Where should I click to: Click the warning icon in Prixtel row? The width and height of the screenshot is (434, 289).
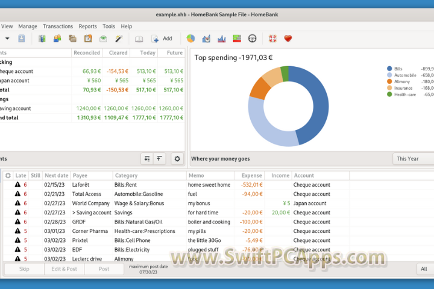17,240
